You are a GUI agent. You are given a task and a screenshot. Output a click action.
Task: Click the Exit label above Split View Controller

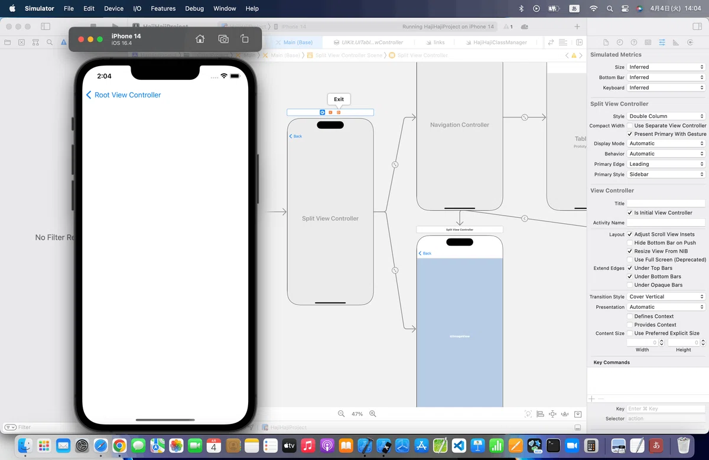(x=339, y=99)
